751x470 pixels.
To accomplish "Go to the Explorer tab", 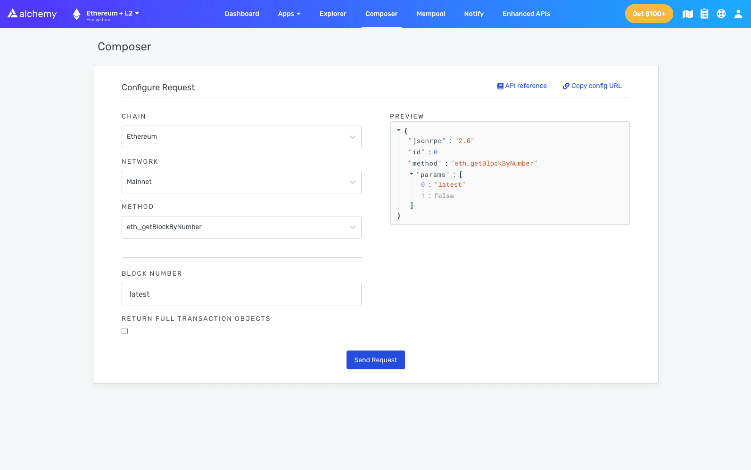I will point(333,14).
